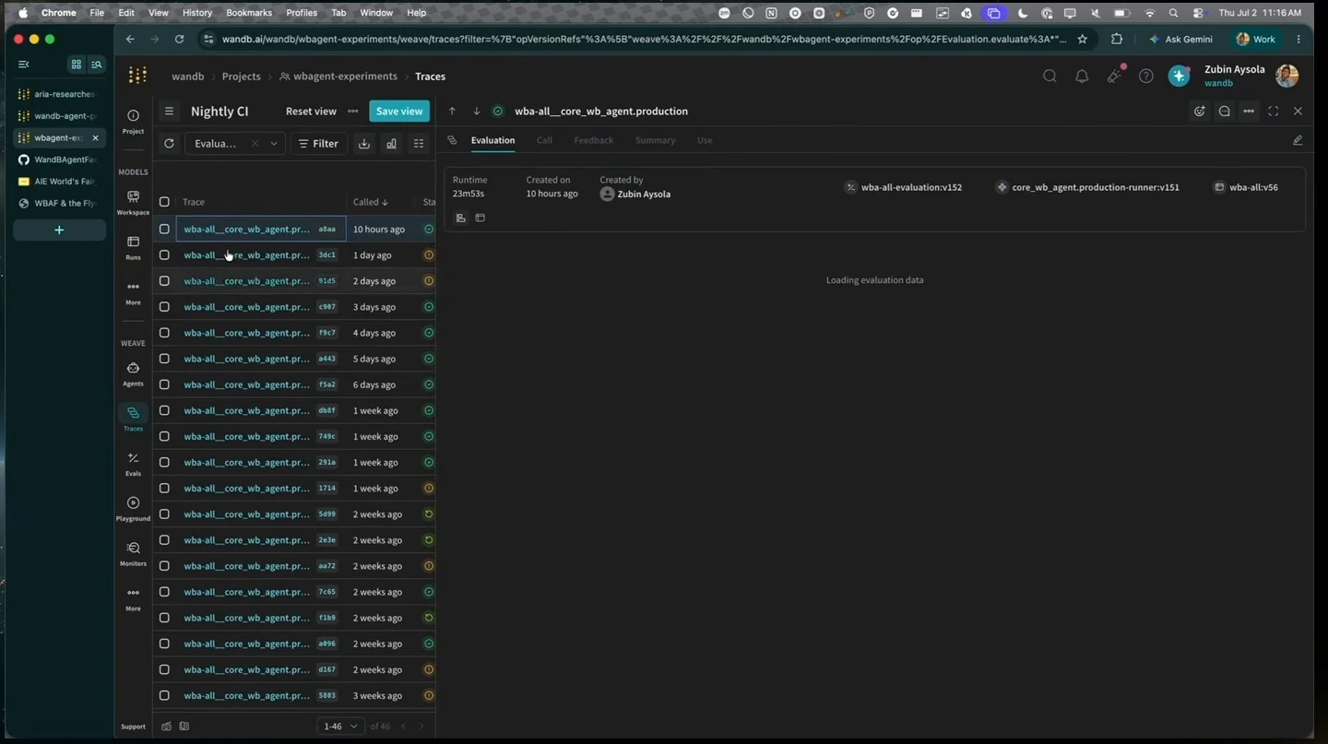
Task: Open the Monitors icon
Action: tap(133, 553)
